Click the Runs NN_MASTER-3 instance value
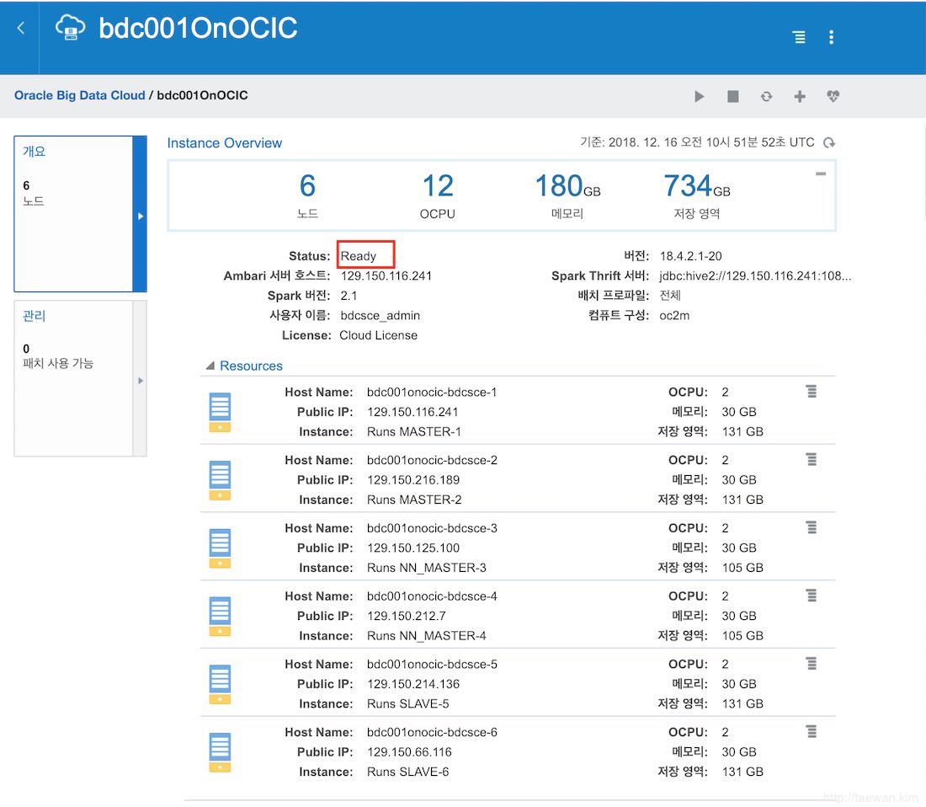Viewport: 926px width, 807px height. (x=427, y=568)
